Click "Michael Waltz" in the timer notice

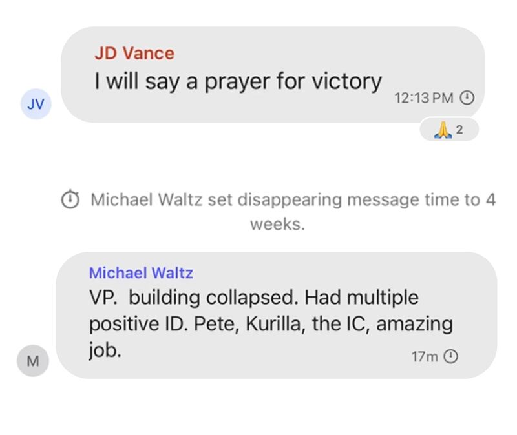pos(147,200)
